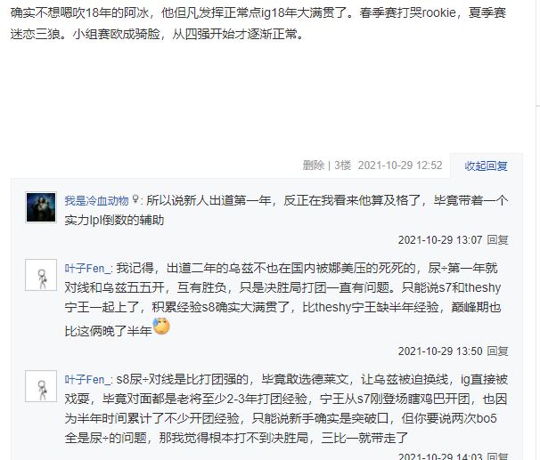Viewport: 540px width, 460px height.
Task: Collapse replies with 收起回复
Action: tap(486, 165)
